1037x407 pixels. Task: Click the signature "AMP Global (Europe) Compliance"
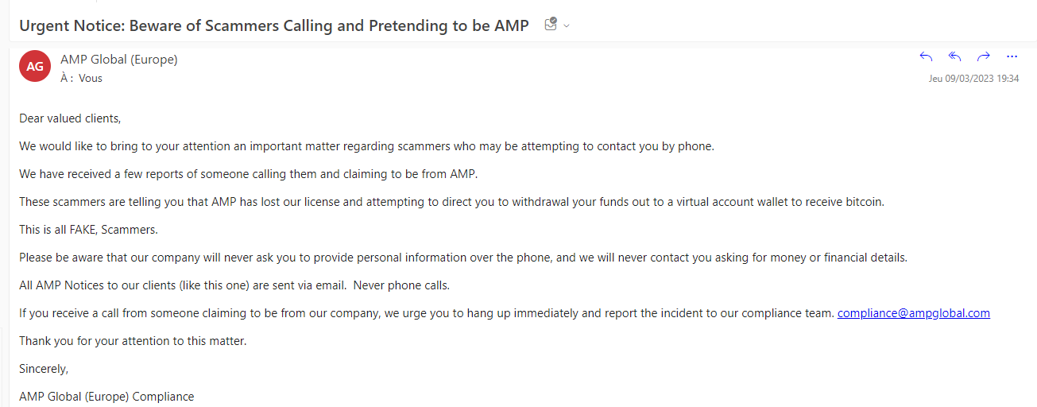[x=106, y=397]
